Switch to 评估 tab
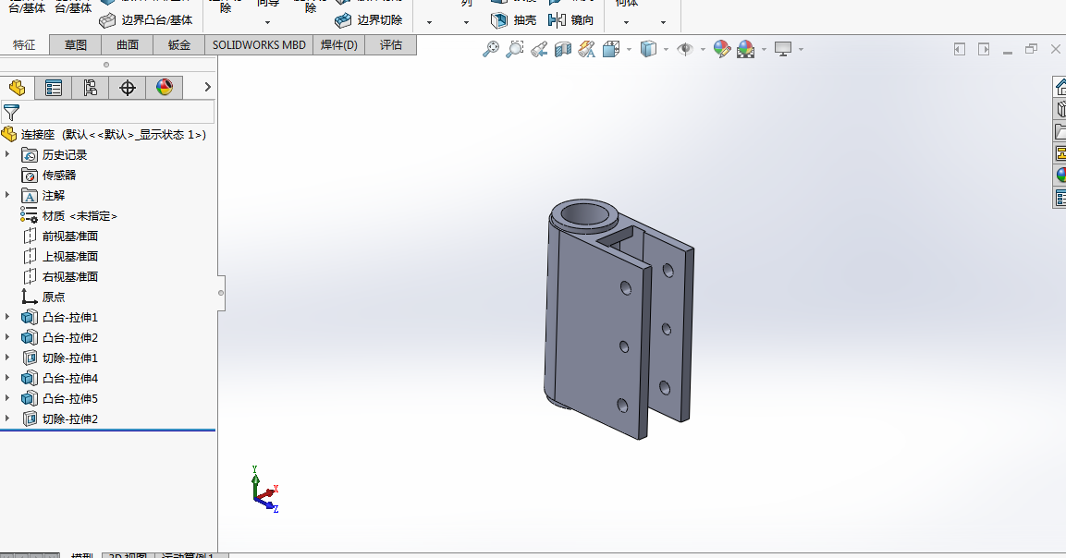The image size is (1066, 558). tap(391, 45)
